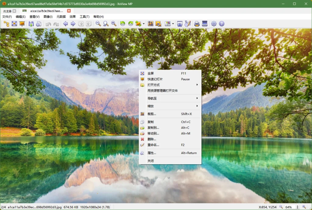Click the zoom percentage stepper arrows
Screen dimensions: 312x210
(298, 207)
